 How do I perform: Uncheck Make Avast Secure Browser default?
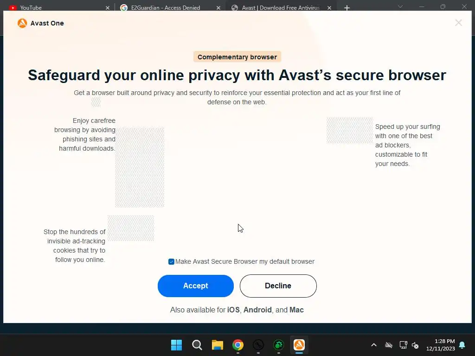click(x=171, y=261)
